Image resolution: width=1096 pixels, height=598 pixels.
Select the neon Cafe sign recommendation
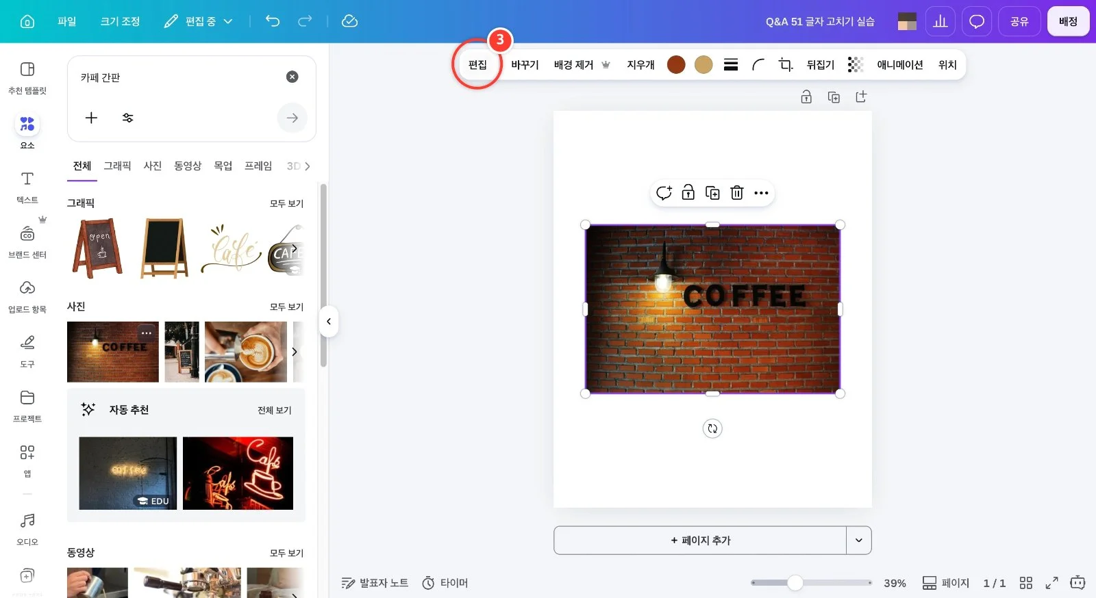click(238, 473)
